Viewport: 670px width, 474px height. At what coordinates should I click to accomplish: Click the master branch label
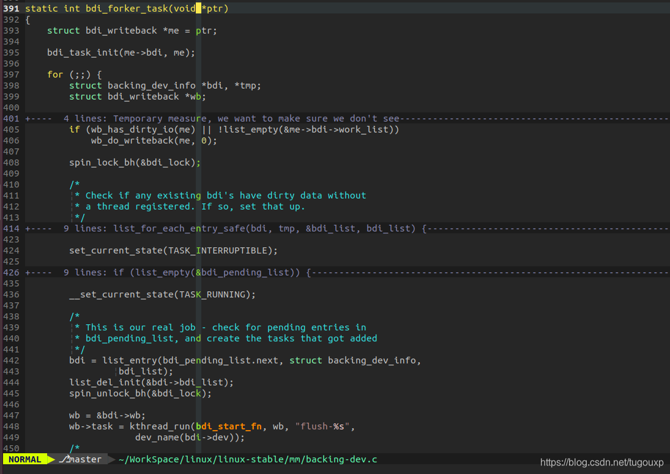pos(86,459)
